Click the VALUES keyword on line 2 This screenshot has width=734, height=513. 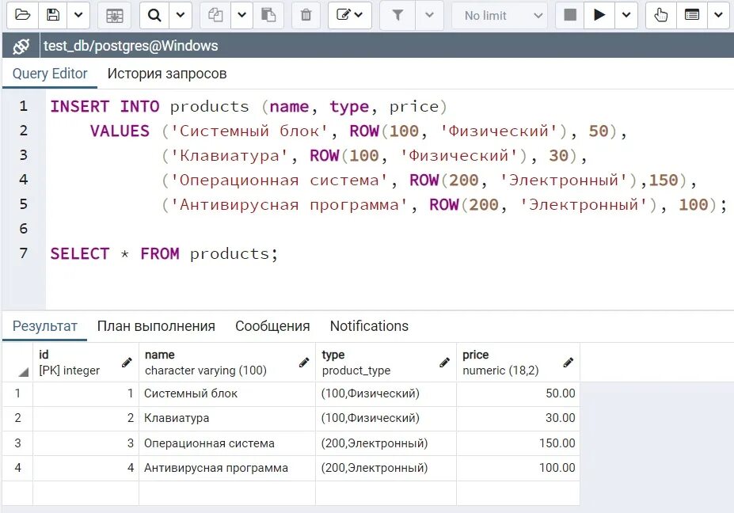120,131
